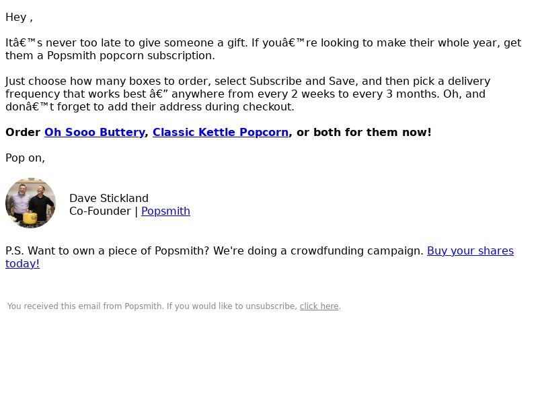This screenshot has height=404, width=538.
Task: Click the Hey greeting text
Action: pyautogui.click(x=19, y=18)
